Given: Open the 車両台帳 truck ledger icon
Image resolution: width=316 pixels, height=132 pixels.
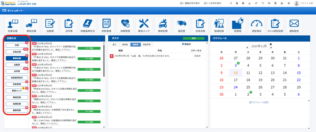Looking at the screenshot, I should pos(31,25).
